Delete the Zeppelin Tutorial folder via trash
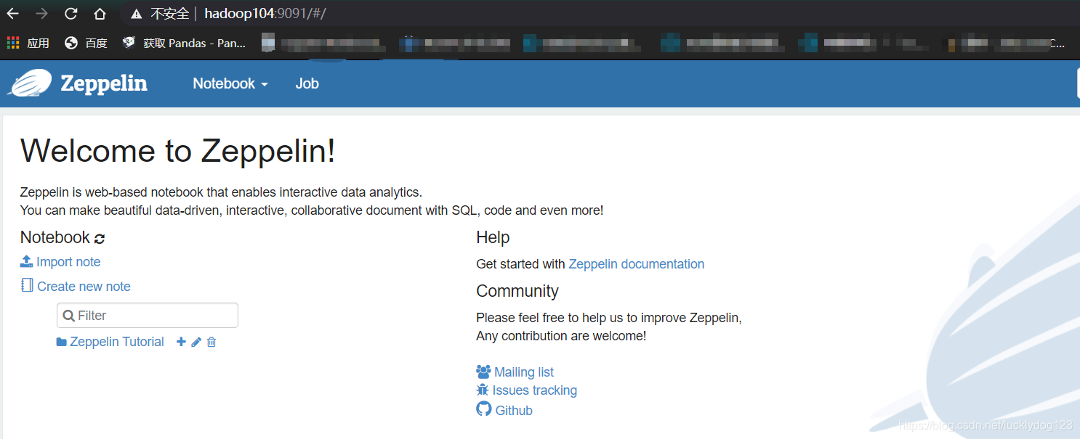This screenshot has height=439, width=1080. pyautogui.click(x=211, y=342)
